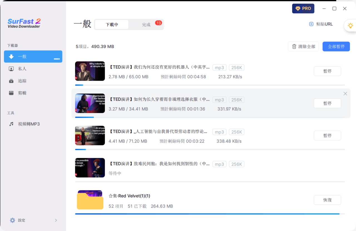Expand the 設定 settings row
Image resolution: width=356 pixels, height=231 pixels.
pos(33,220)
